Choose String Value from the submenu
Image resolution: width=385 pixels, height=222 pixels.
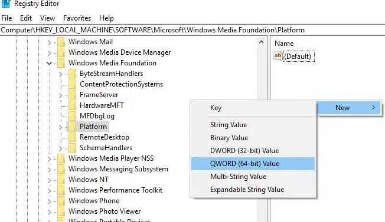click(253, 125)
